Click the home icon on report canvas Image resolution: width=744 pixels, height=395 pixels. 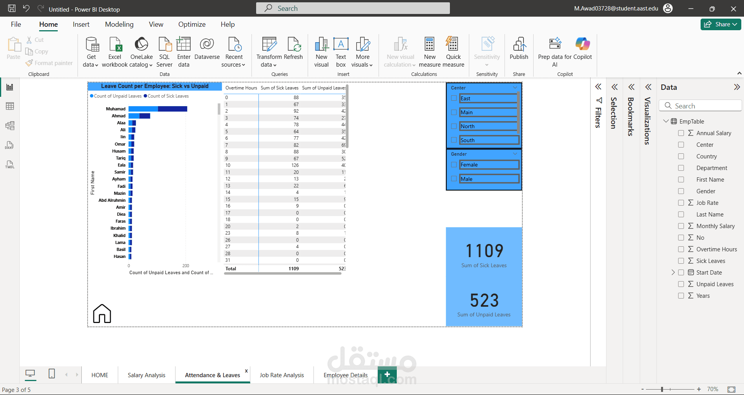pyautogui.click(x=102, y=313)
